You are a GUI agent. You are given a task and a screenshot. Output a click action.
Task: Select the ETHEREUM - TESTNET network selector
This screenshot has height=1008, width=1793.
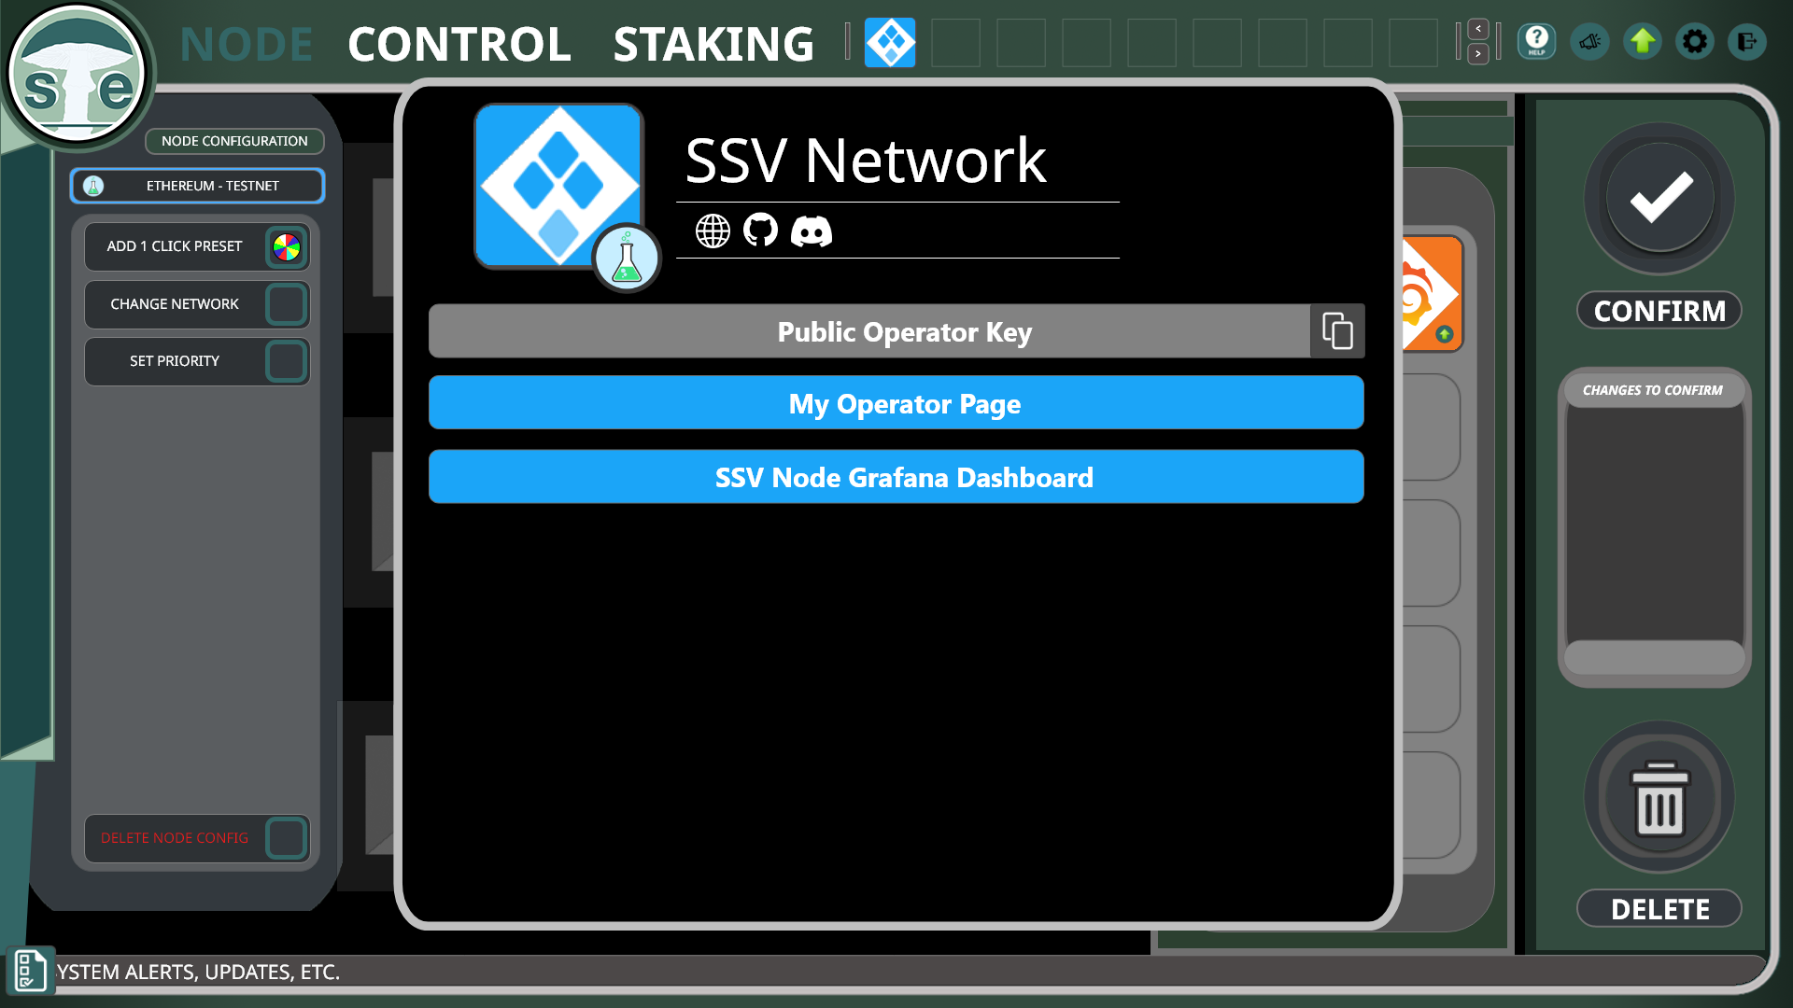pos(197,185)
